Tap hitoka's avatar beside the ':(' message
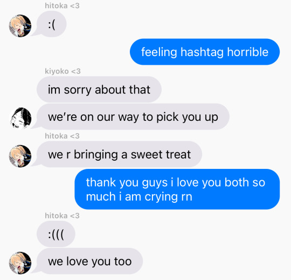Image resolution: width=291 pixels, height=280 pixels. pyautogui.click(x=20, y=26)
